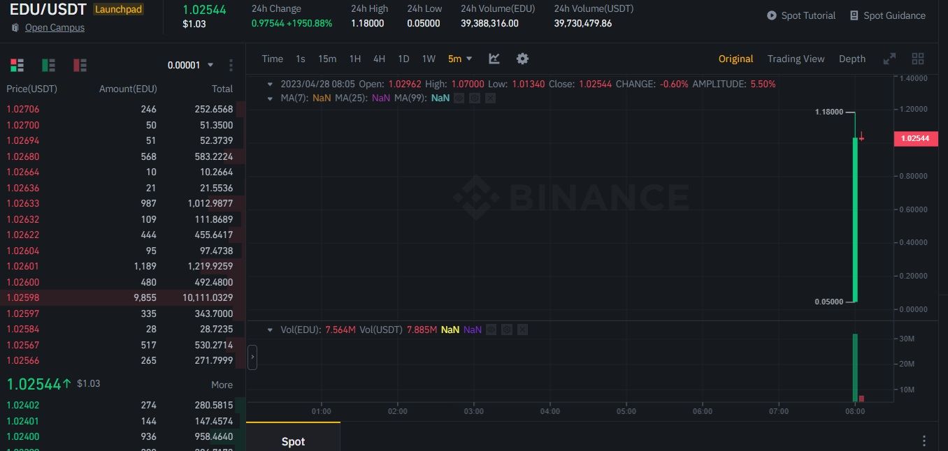Collapse order book side panel arrow

tap(252, 357)
